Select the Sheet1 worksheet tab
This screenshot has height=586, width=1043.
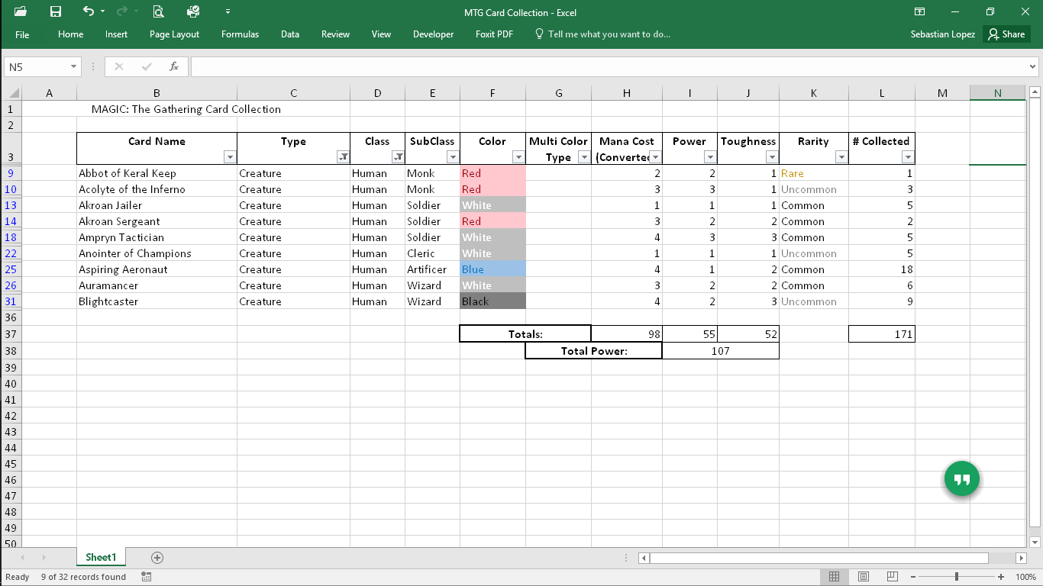[101, 558]
